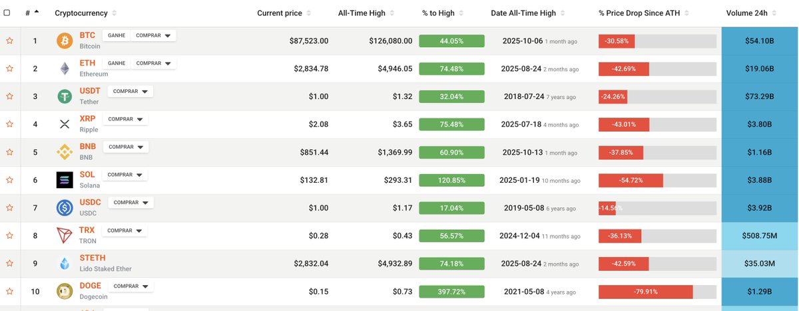This screenshot has height=311, width=799.
Task: Open the STETH ticker link
Action: 92,258
